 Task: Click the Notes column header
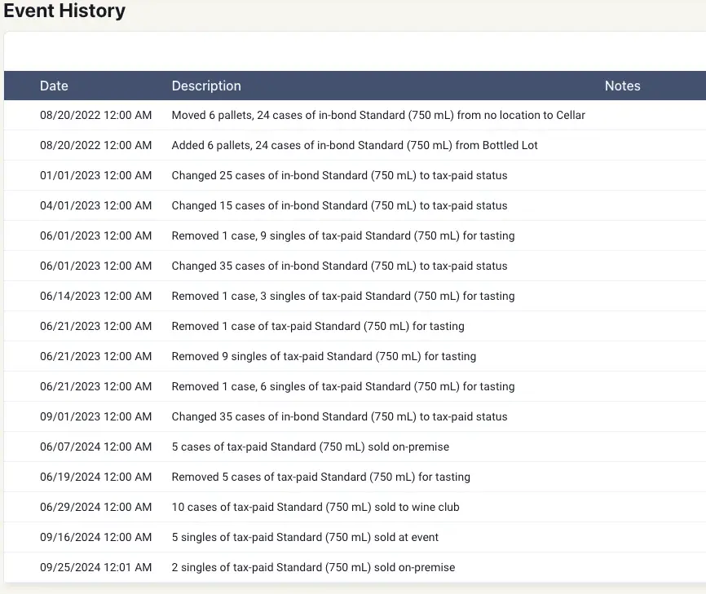point(622,86)
